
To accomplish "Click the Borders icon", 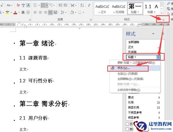I will coord(79,12).
